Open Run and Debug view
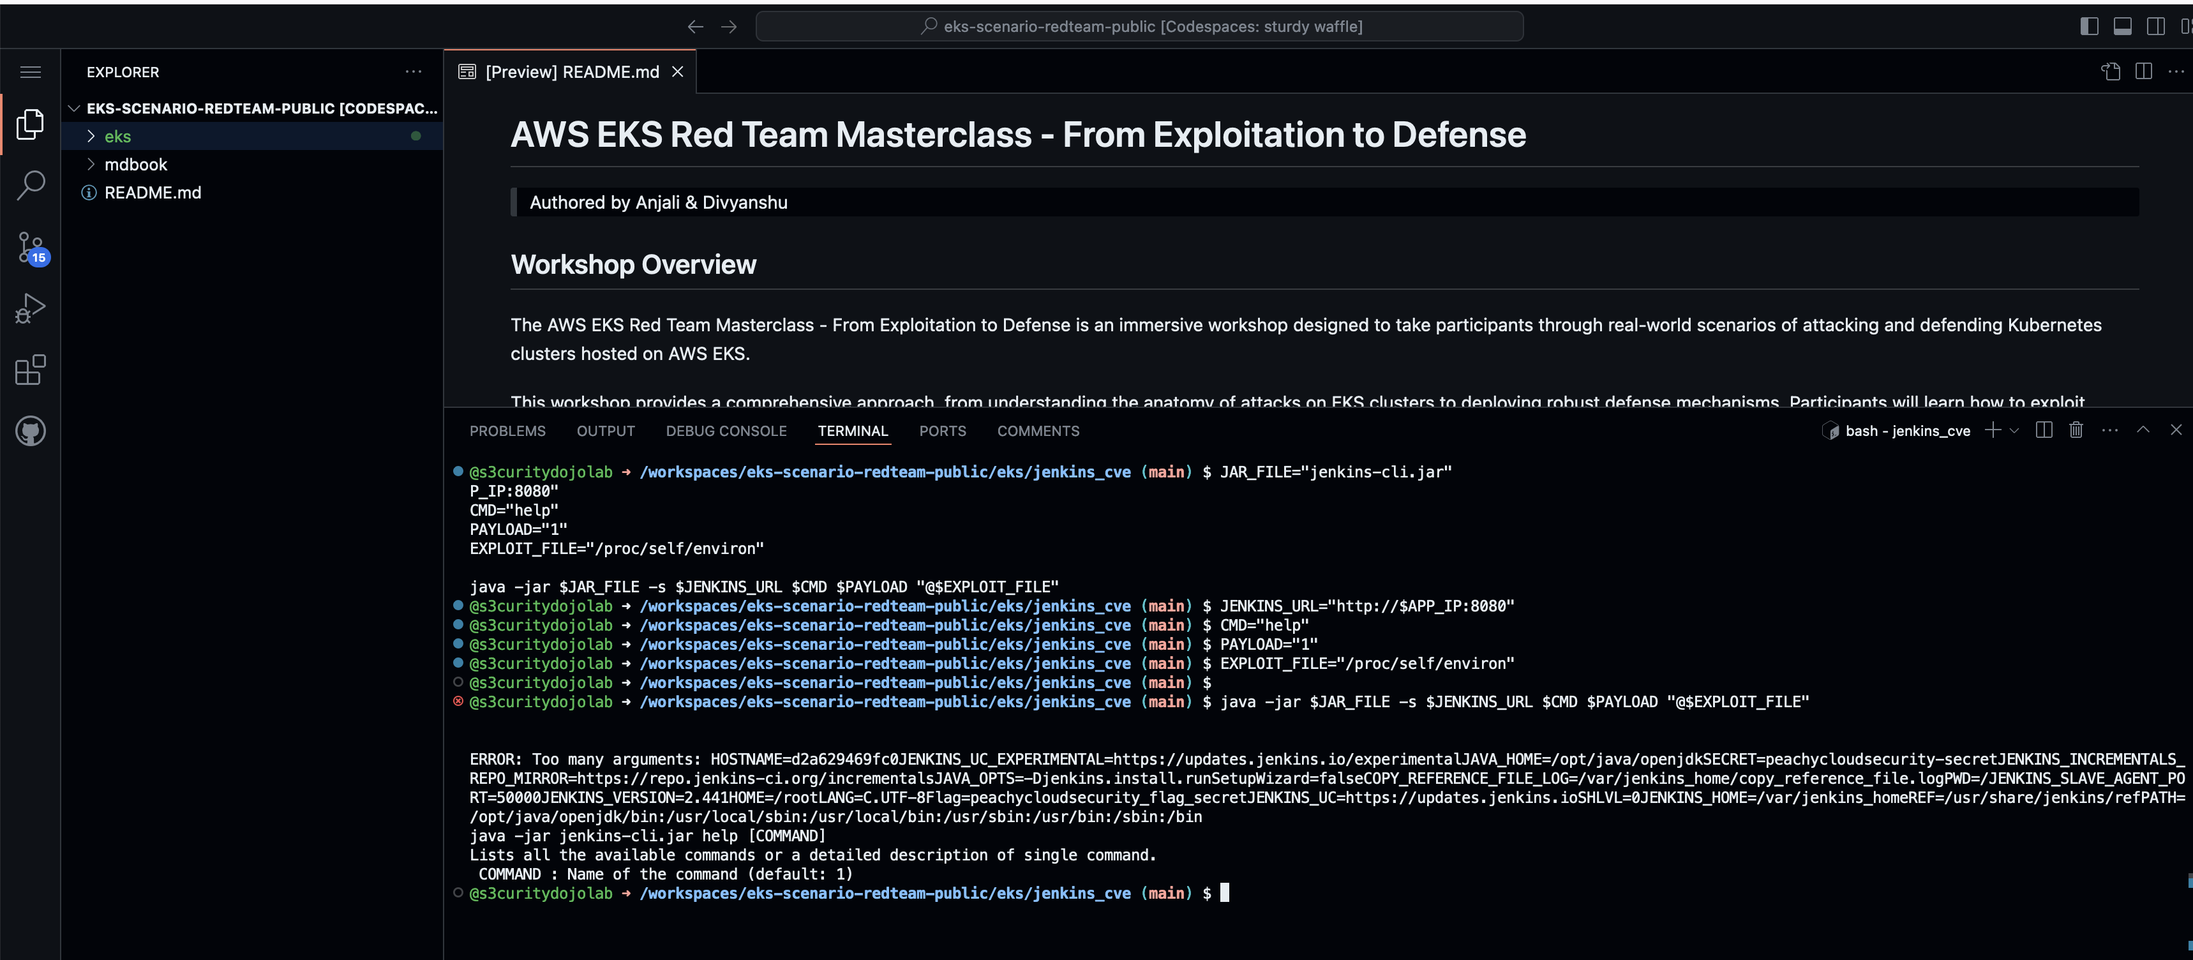 click(x=31, y=308)
